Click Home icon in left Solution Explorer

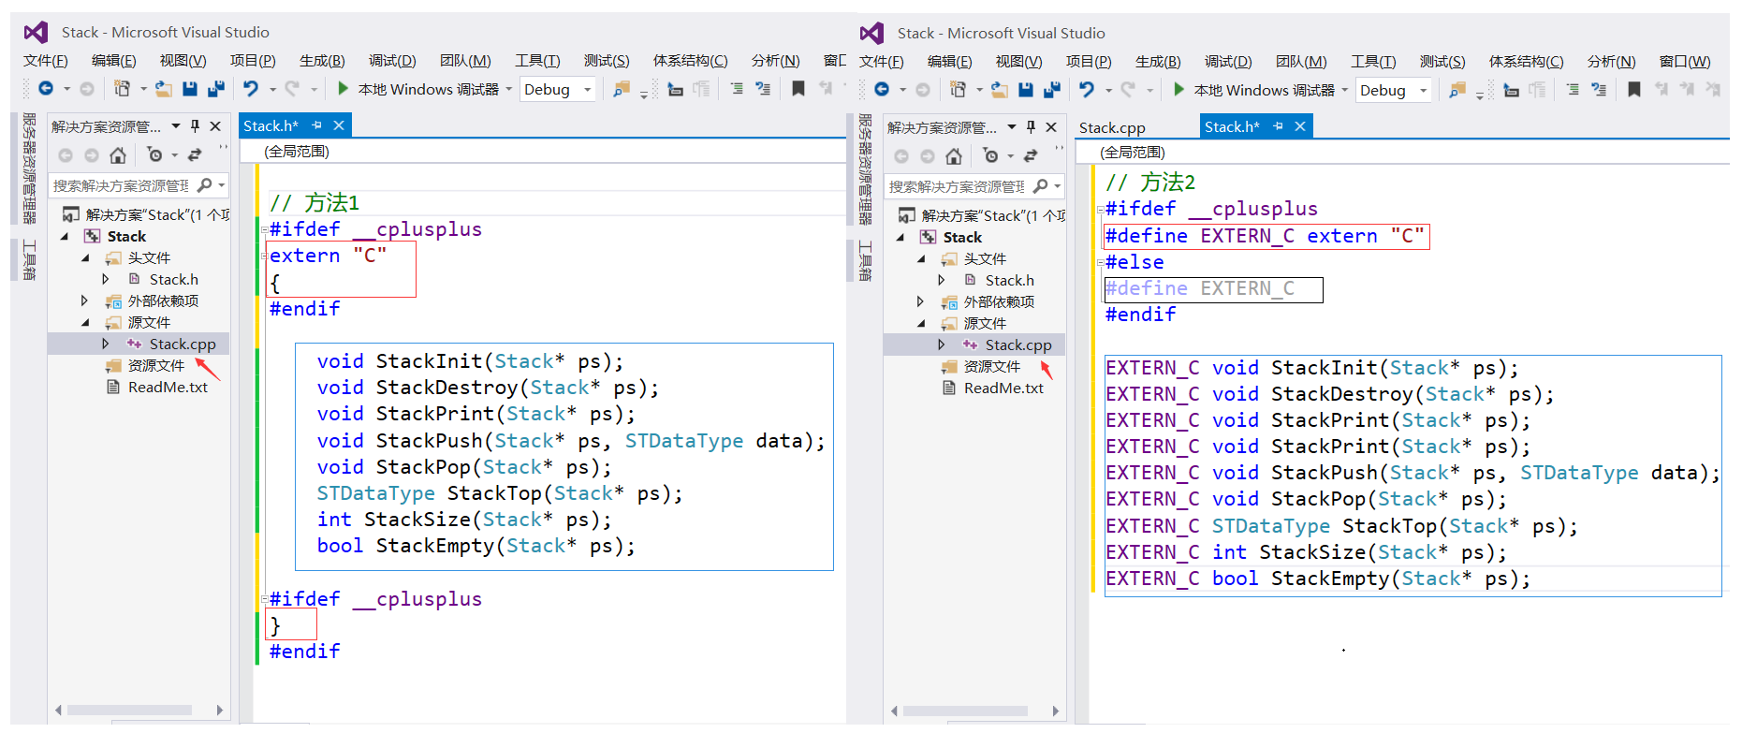click(x=117, y=154)
